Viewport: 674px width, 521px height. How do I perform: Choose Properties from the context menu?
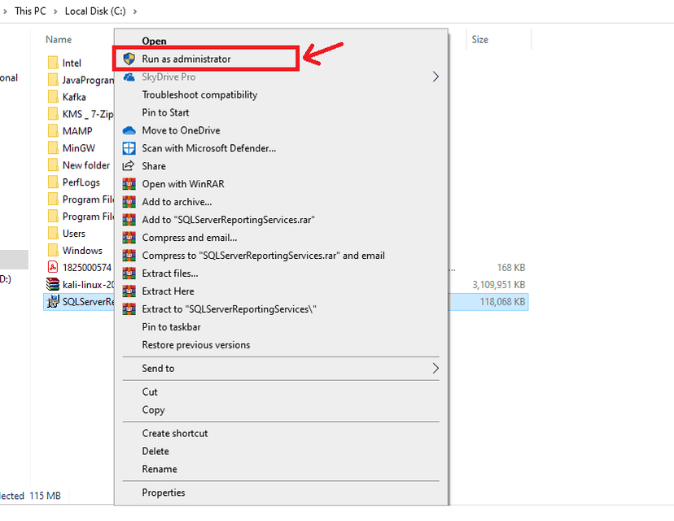point(164,493)
